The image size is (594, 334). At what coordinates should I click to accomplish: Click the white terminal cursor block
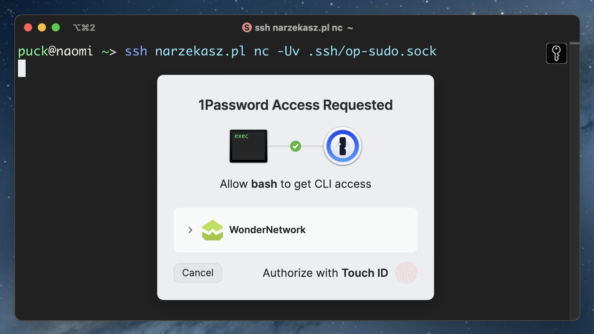[x=22, y=68]
